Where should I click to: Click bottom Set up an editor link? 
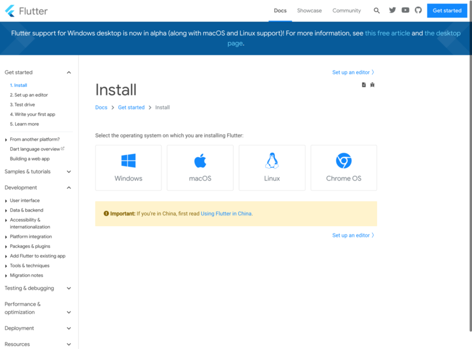pyautogui.click(x=353, y=235)
